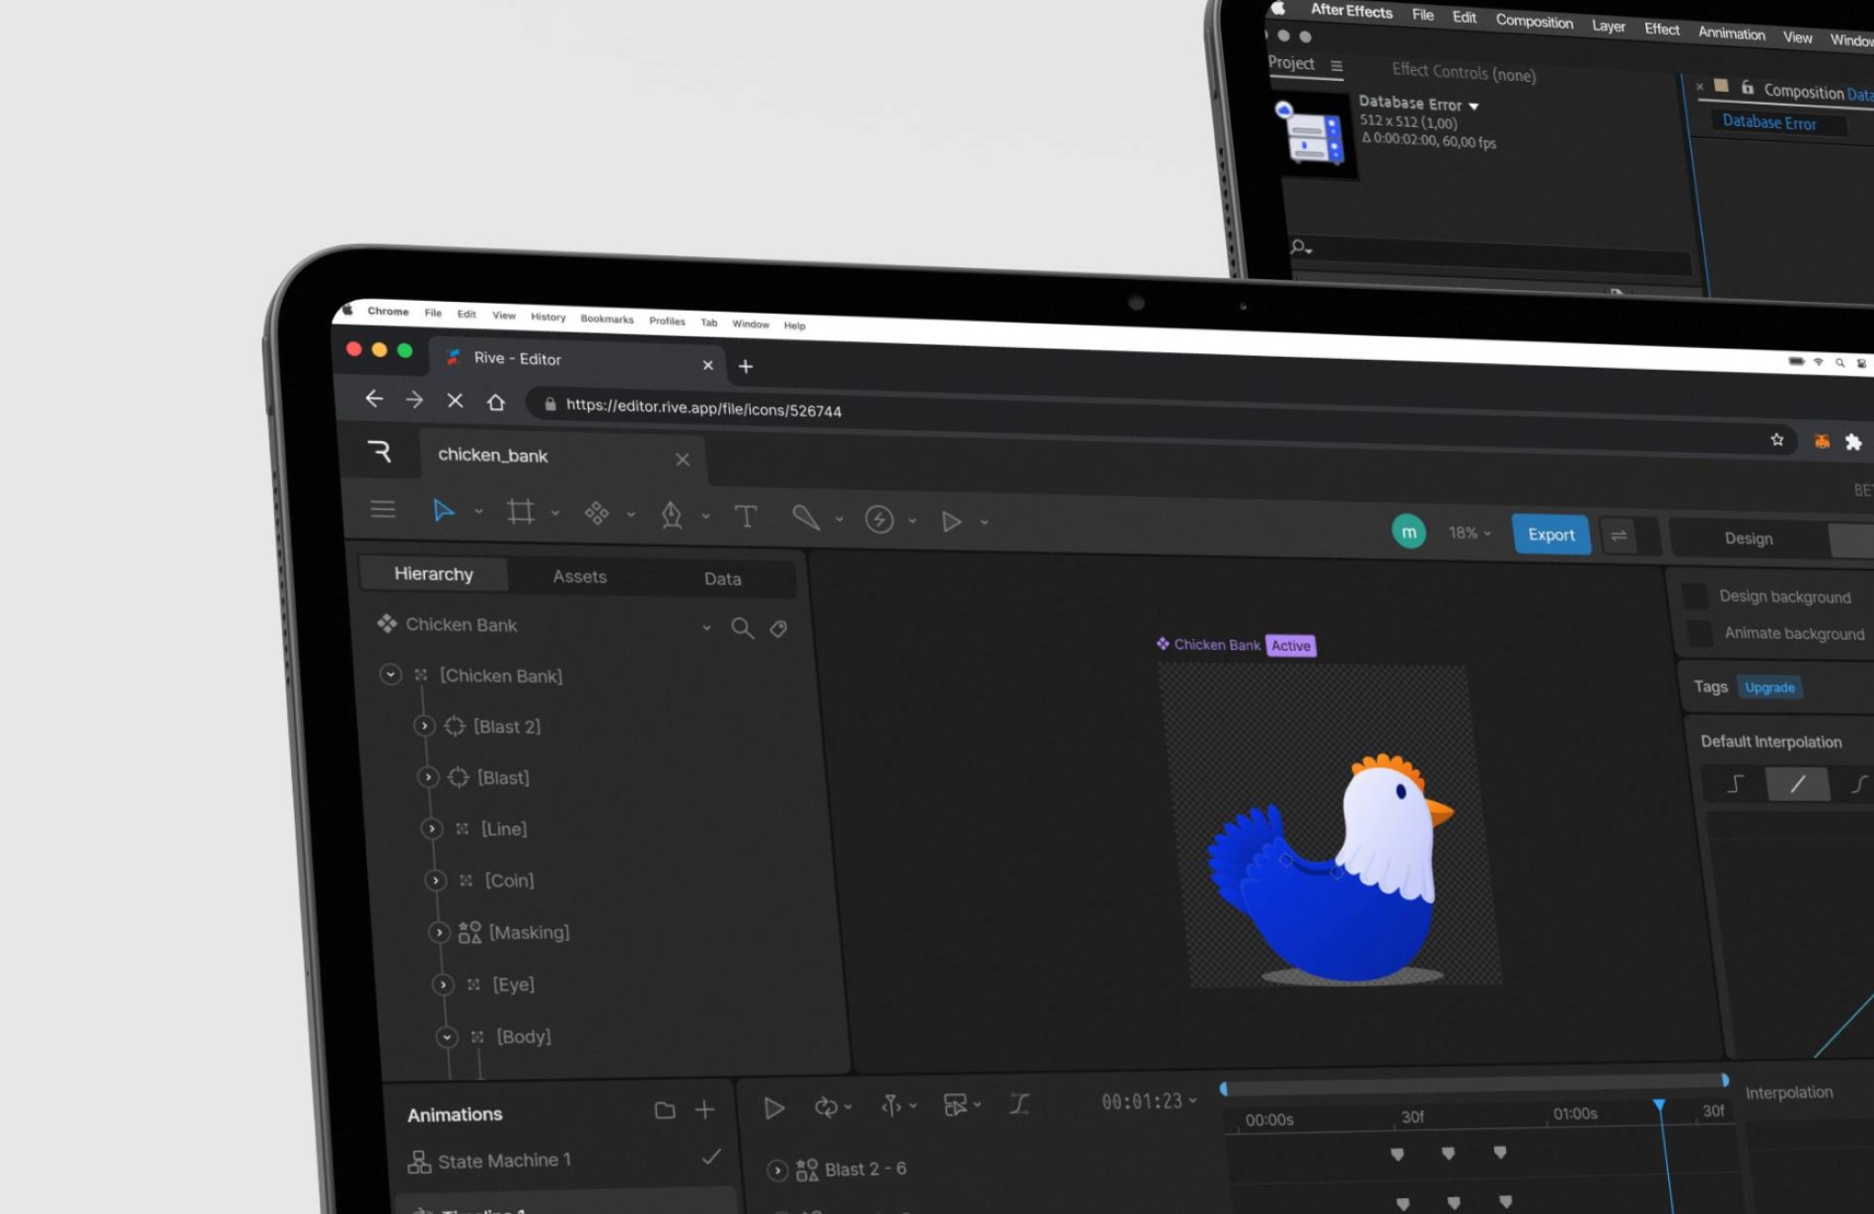Open the Bookmarks menu in Chrome
Image resolution: width=1874 pixels, height=1214 pixels.
[606, 320]
